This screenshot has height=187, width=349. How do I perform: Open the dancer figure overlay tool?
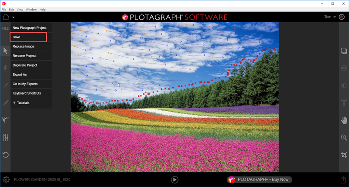coord(5,119)
